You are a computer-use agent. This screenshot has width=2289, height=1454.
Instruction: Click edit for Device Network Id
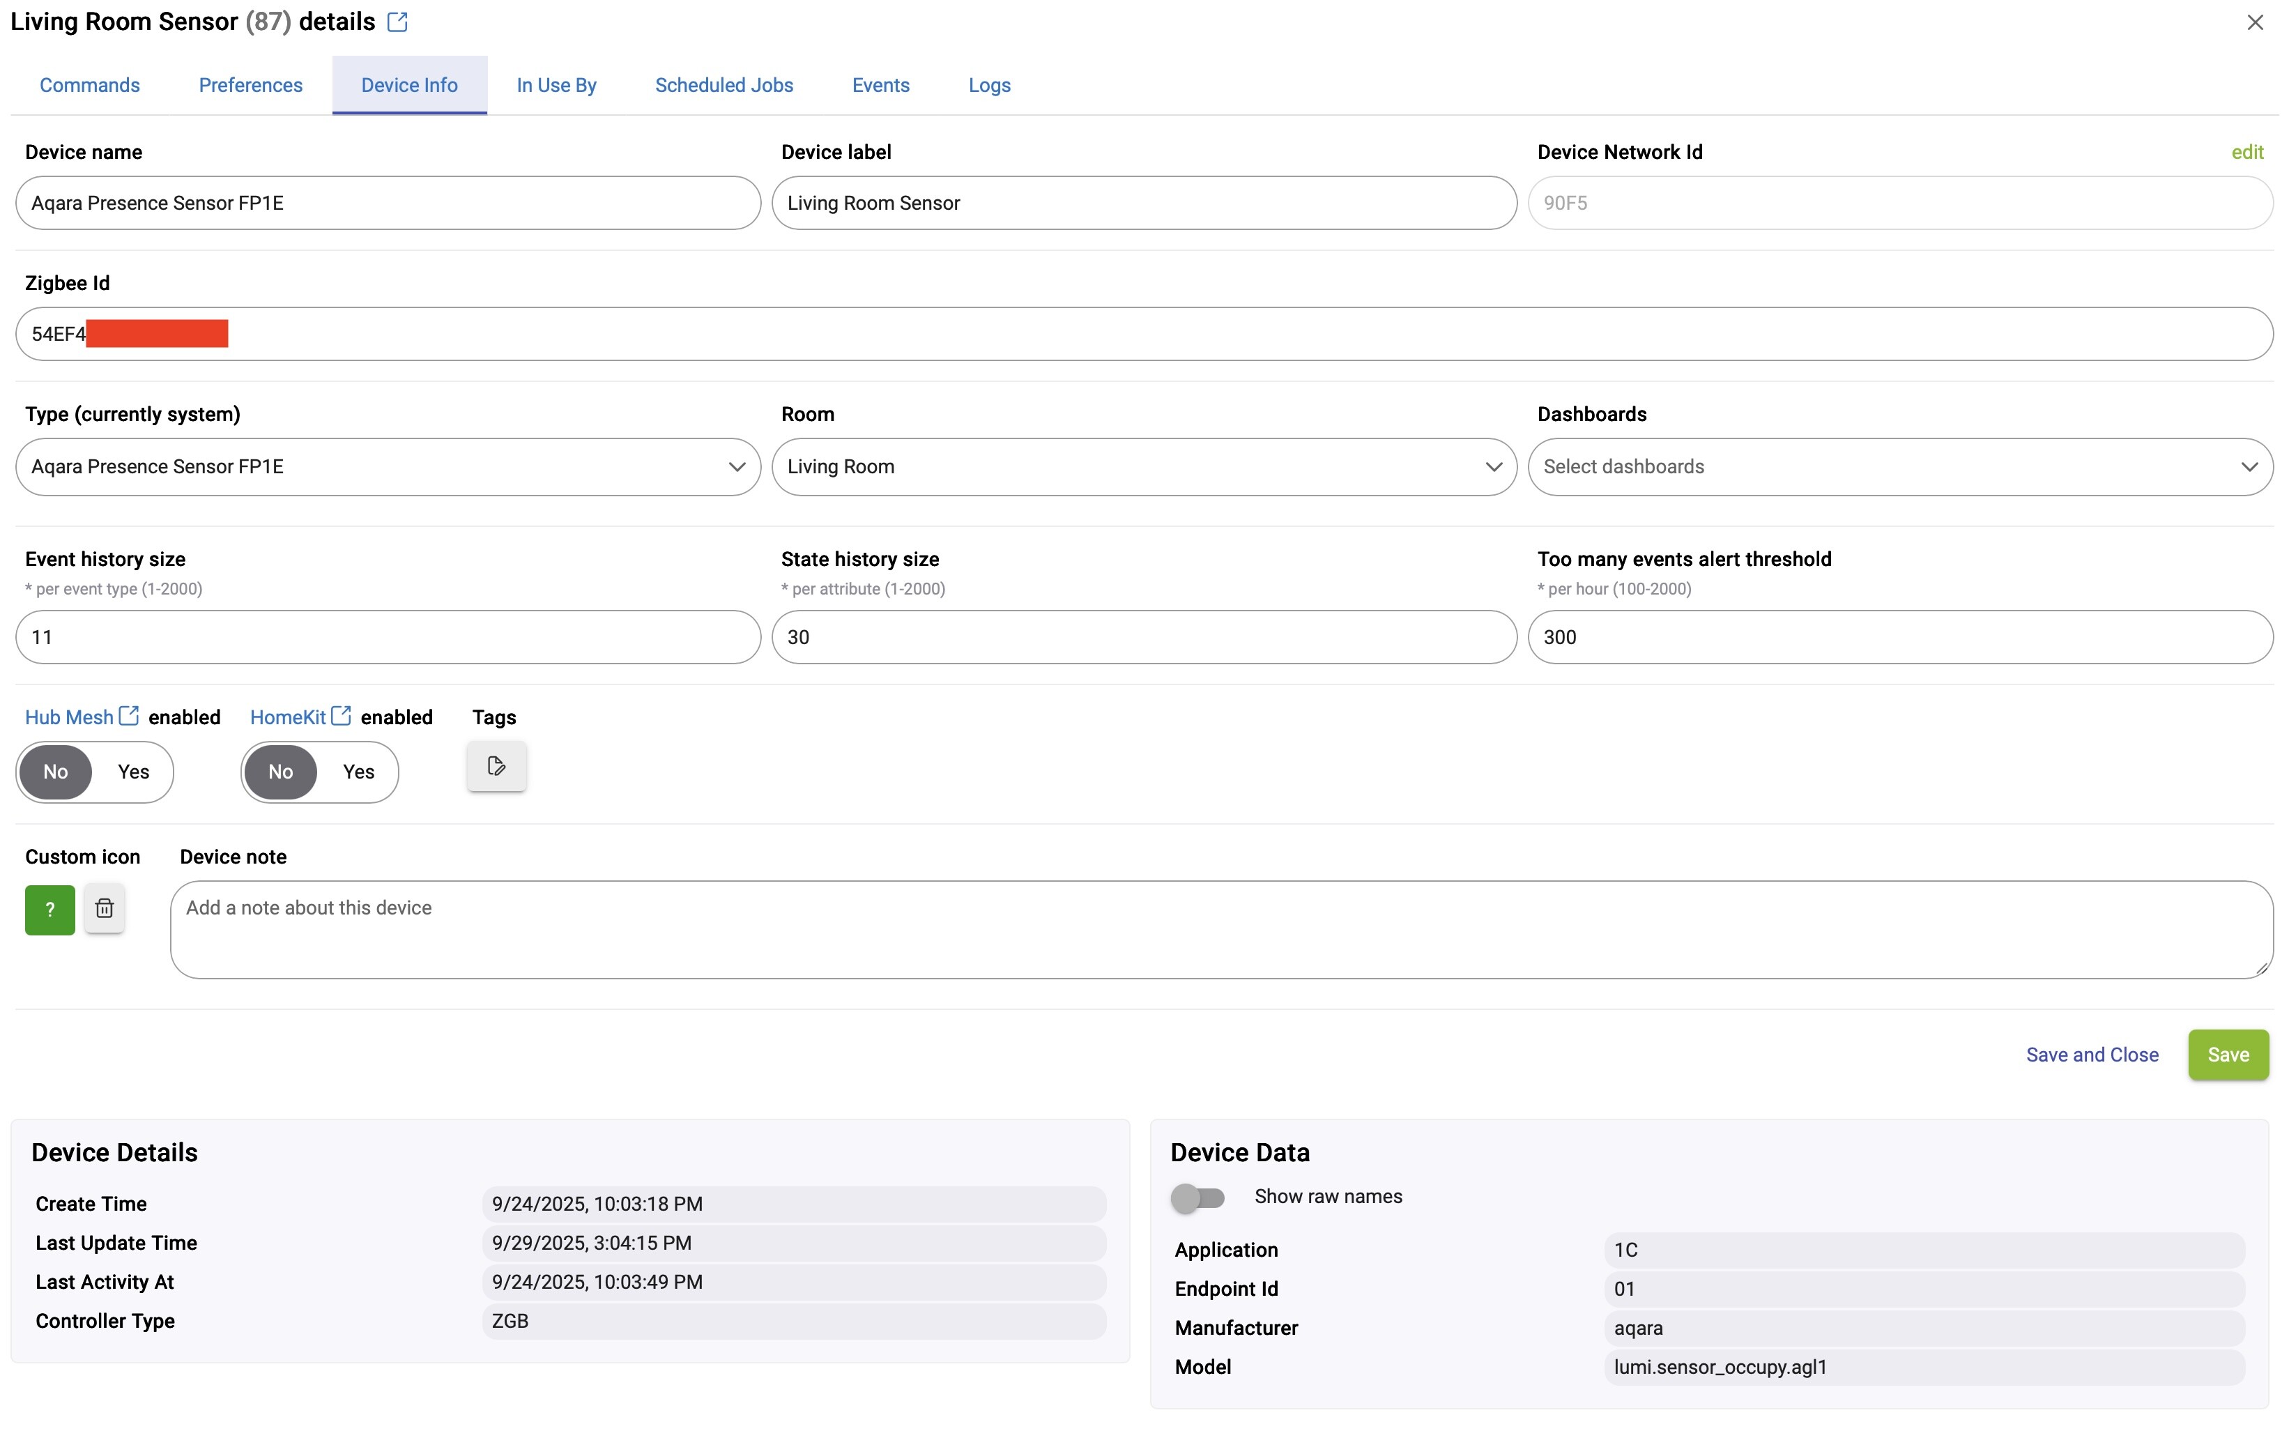(x=2246, y=152)
